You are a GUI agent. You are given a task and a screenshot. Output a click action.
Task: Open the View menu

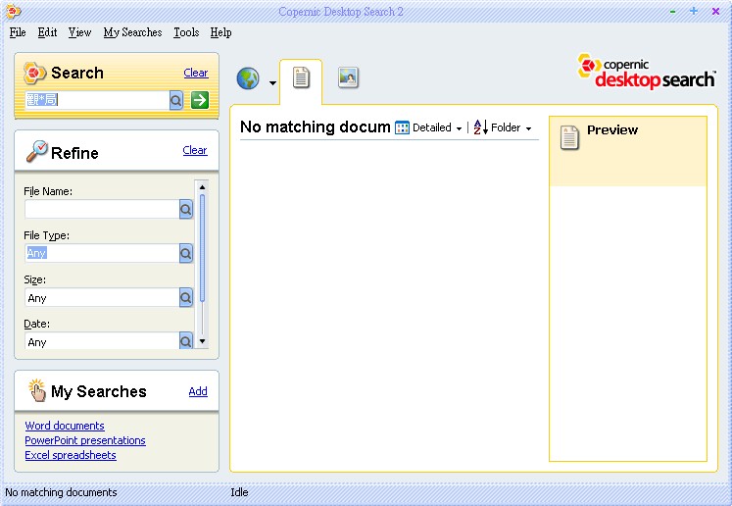tap(79, 32)
